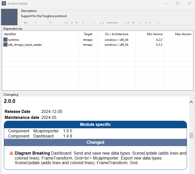
Task: Click the Archive Details app icon in title bar
Action: point(4,4)
